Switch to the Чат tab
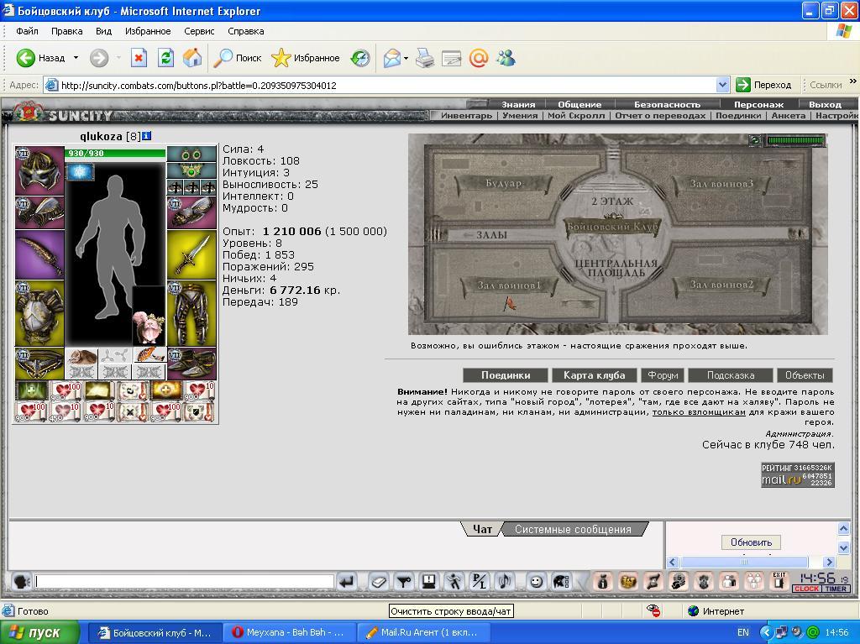Image resolution: width=860 pixels, height=644 pixels. tap(482, 529)
